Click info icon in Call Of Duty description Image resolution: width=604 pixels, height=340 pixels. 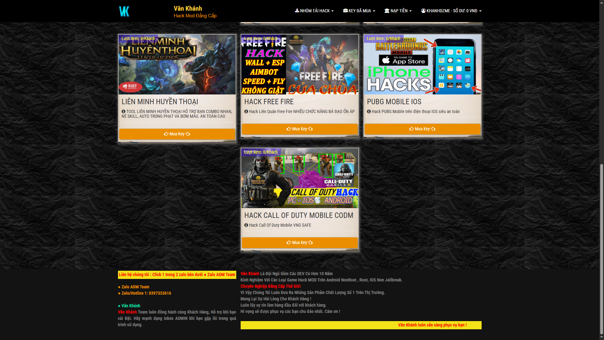(x=246, y=225)
